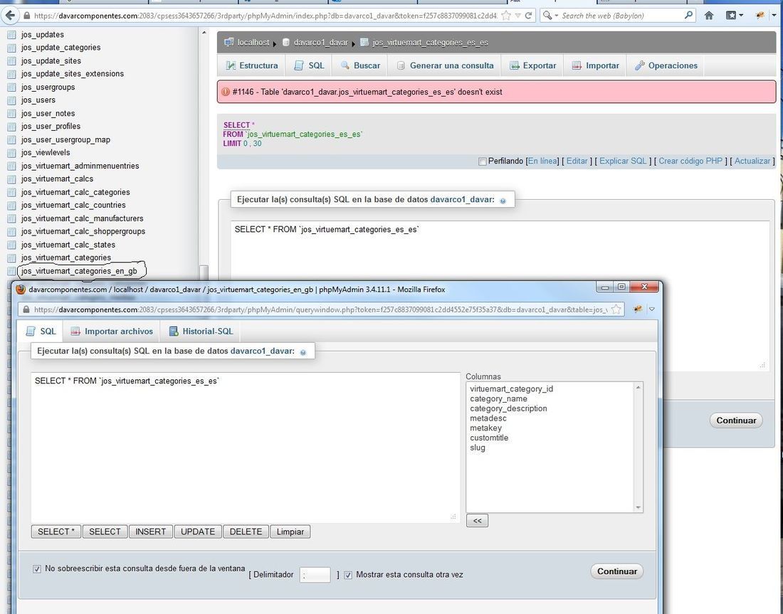The height and width of the screenshot is (614, 783).
Task: Open the Operaciones tab
Action: pyautogui.click(x=666, y=65)
